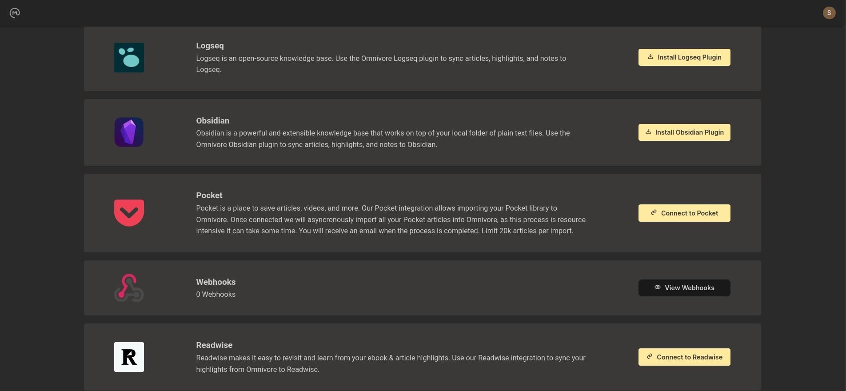Click the Readwise R logo icon
The height and width of the screenshot is (391, 846).
click(x=129, y=357)
